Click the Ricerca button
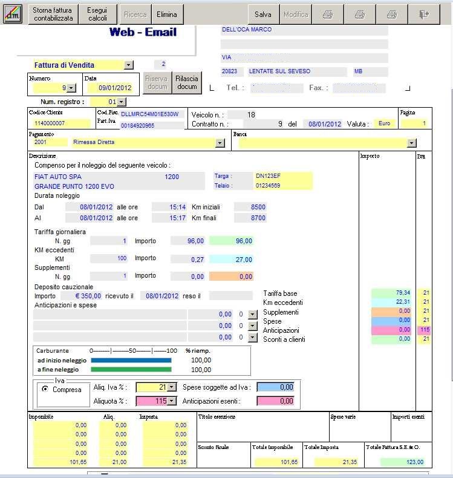Viewport: 453px width, 478px height. [135, 15]
